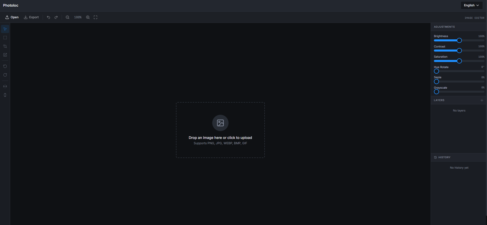Viewport: 487px width, 225px height.
Task: Click the Grayscale slider handle
Action: tap(436, 92)
